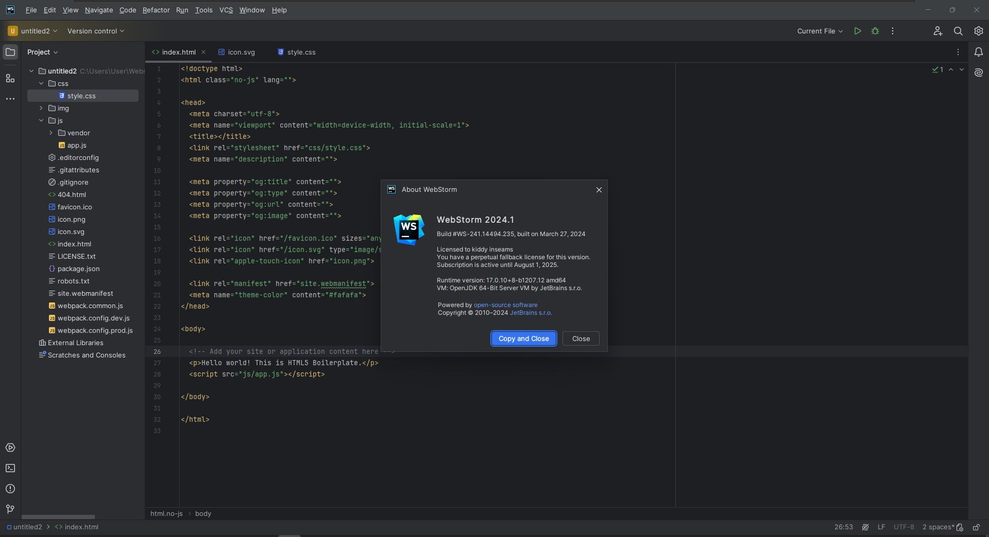The height and width of the screenshot is (537, 989).
Task: Toggle read-only lock icon in status bar
Action: coord(976,527)
